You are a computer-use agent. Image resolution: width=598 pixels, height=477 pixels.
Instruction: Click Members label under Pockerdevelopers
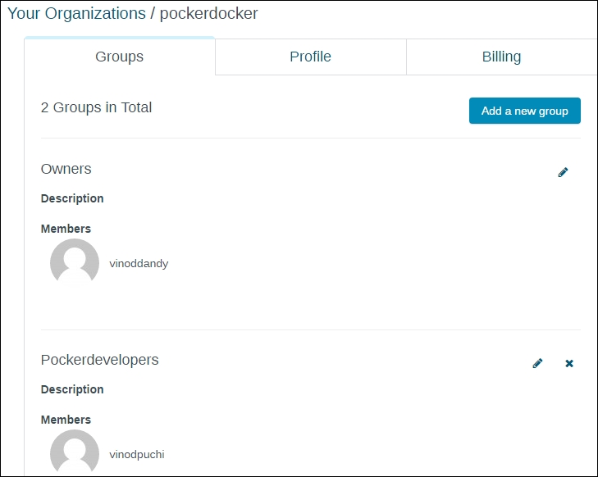tap(66, 420)
